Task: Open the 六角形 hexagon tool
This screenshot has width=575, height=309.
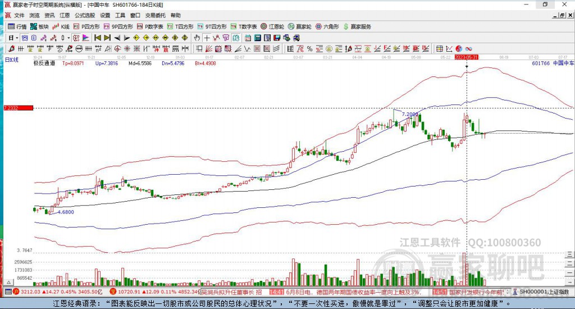Action: pyautogui.click(x=327, y=26)
